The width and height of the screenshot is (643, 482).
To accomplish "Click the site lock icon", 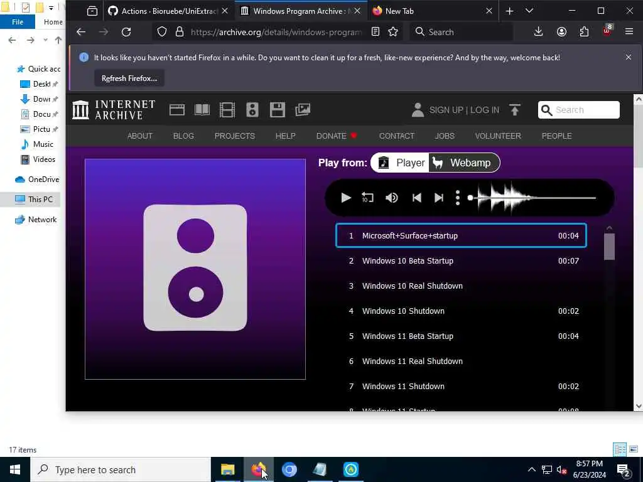I will point(180,32).
